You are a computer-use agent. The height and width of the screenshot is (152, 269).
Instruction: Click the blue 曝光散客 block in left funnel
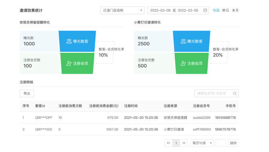click(77, 41)
